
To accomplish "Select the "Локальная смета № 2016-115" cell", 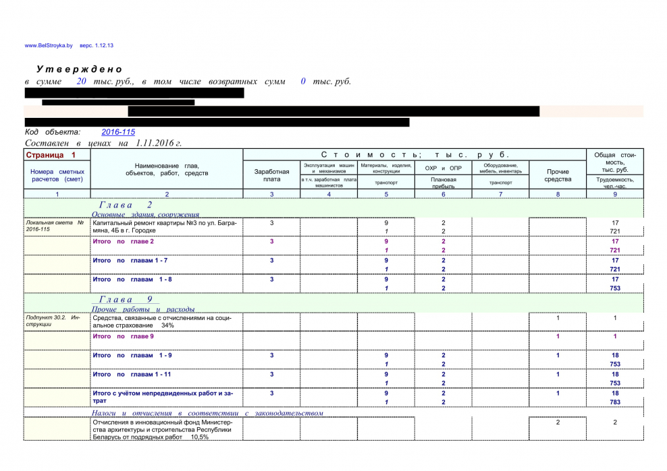I will [56, 226].
